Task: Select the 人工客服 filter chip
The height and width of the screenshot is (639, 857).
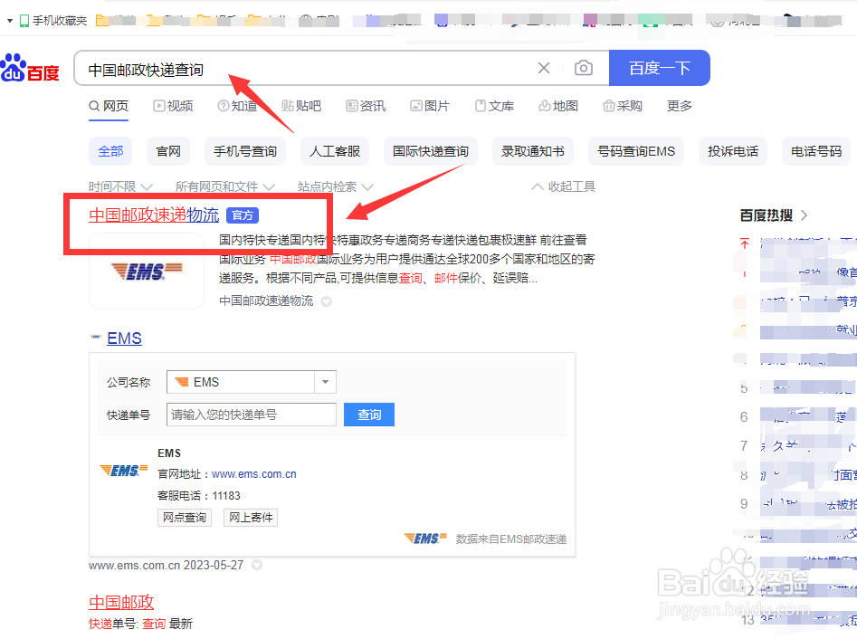Action: pyautogui.click(x=335, y=151)
